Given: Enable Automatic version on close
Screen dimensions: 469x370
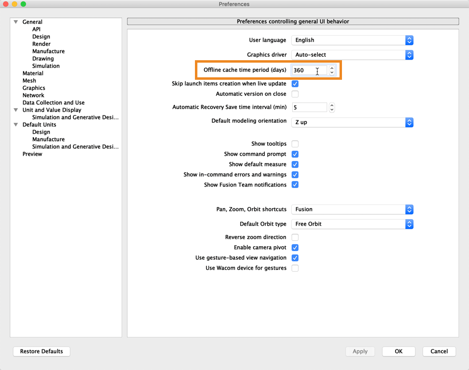Looking at the screenshot, I should click(295, 93).
